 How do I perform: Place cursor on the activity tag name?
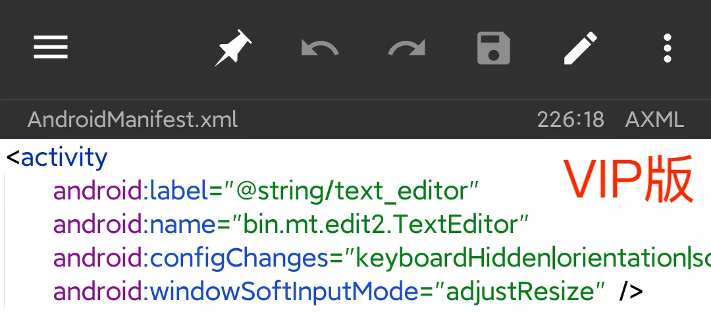click(64, 158)
